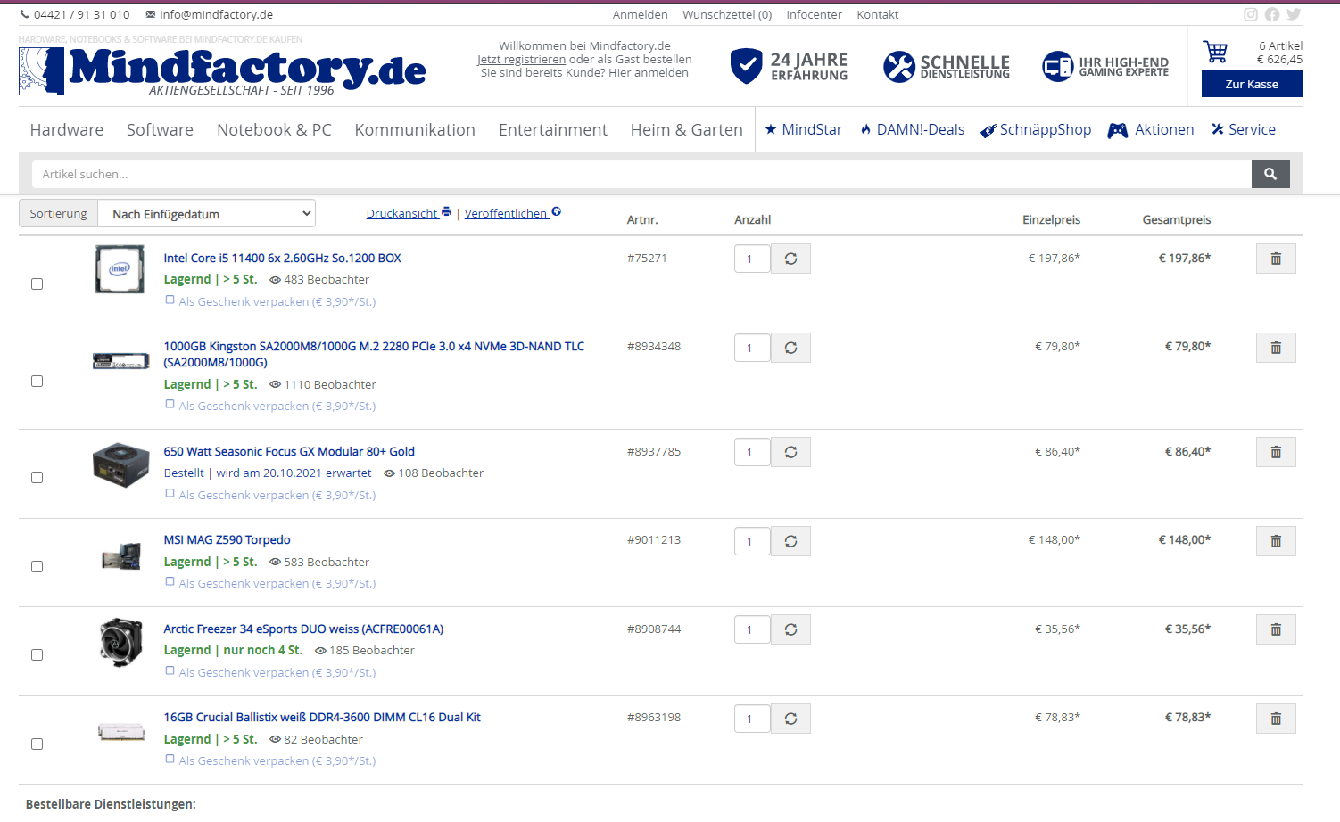This screenshot has height=822, width=1340.
Task: Open the Kommunikation menu
Action: click(415, 129)
